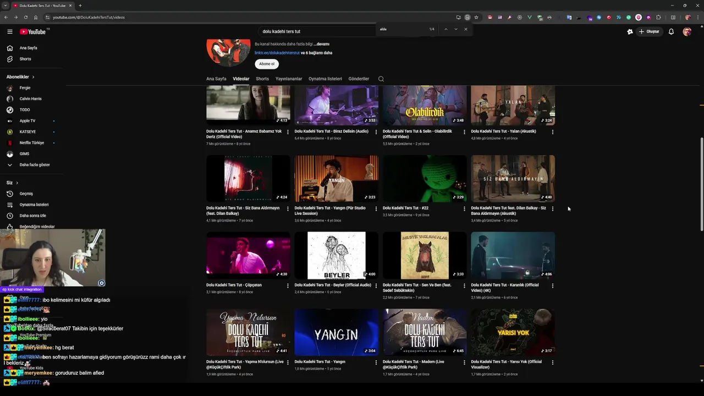The width and height of the screenshot is (704, 396).
Task: Click the channel search magnifier icon
Action: point(381,79)
